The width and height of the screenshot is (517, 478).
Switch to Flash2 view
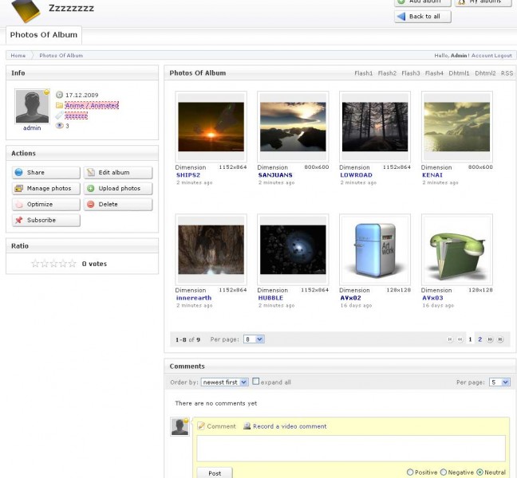(387, 73)
